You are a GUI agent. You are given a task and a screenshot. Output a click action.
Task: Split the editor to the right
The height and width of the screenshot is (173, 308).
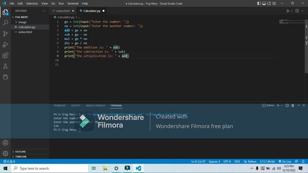297,11
